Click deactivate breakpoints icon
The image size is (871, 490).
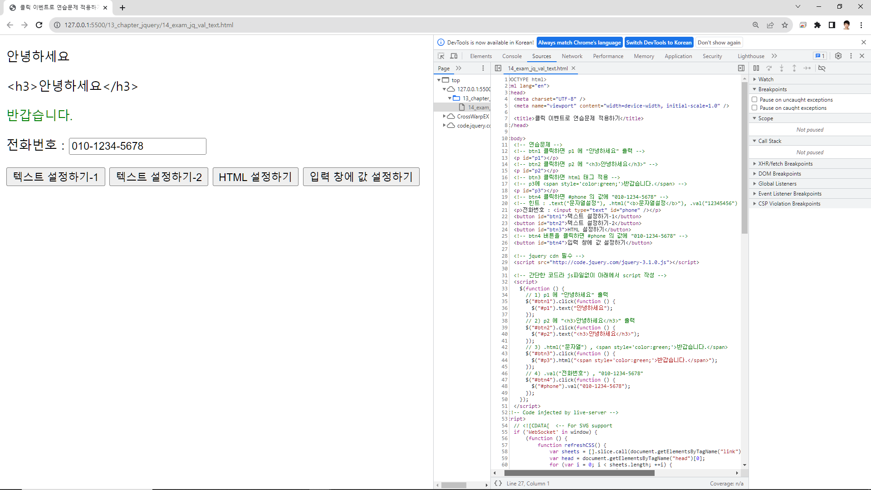click(x=822, y=68)
